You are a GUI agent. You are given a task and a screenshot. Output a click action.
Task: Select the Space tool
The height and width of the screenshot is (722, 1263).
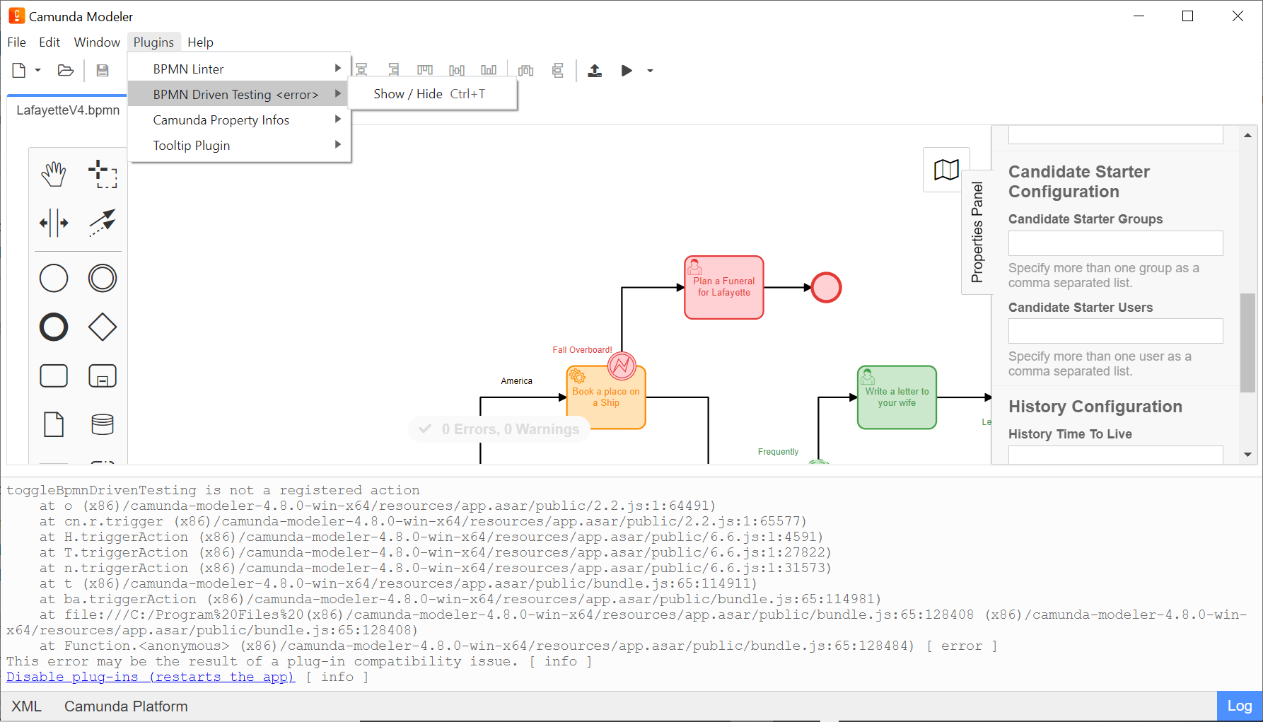click(54, 223)
